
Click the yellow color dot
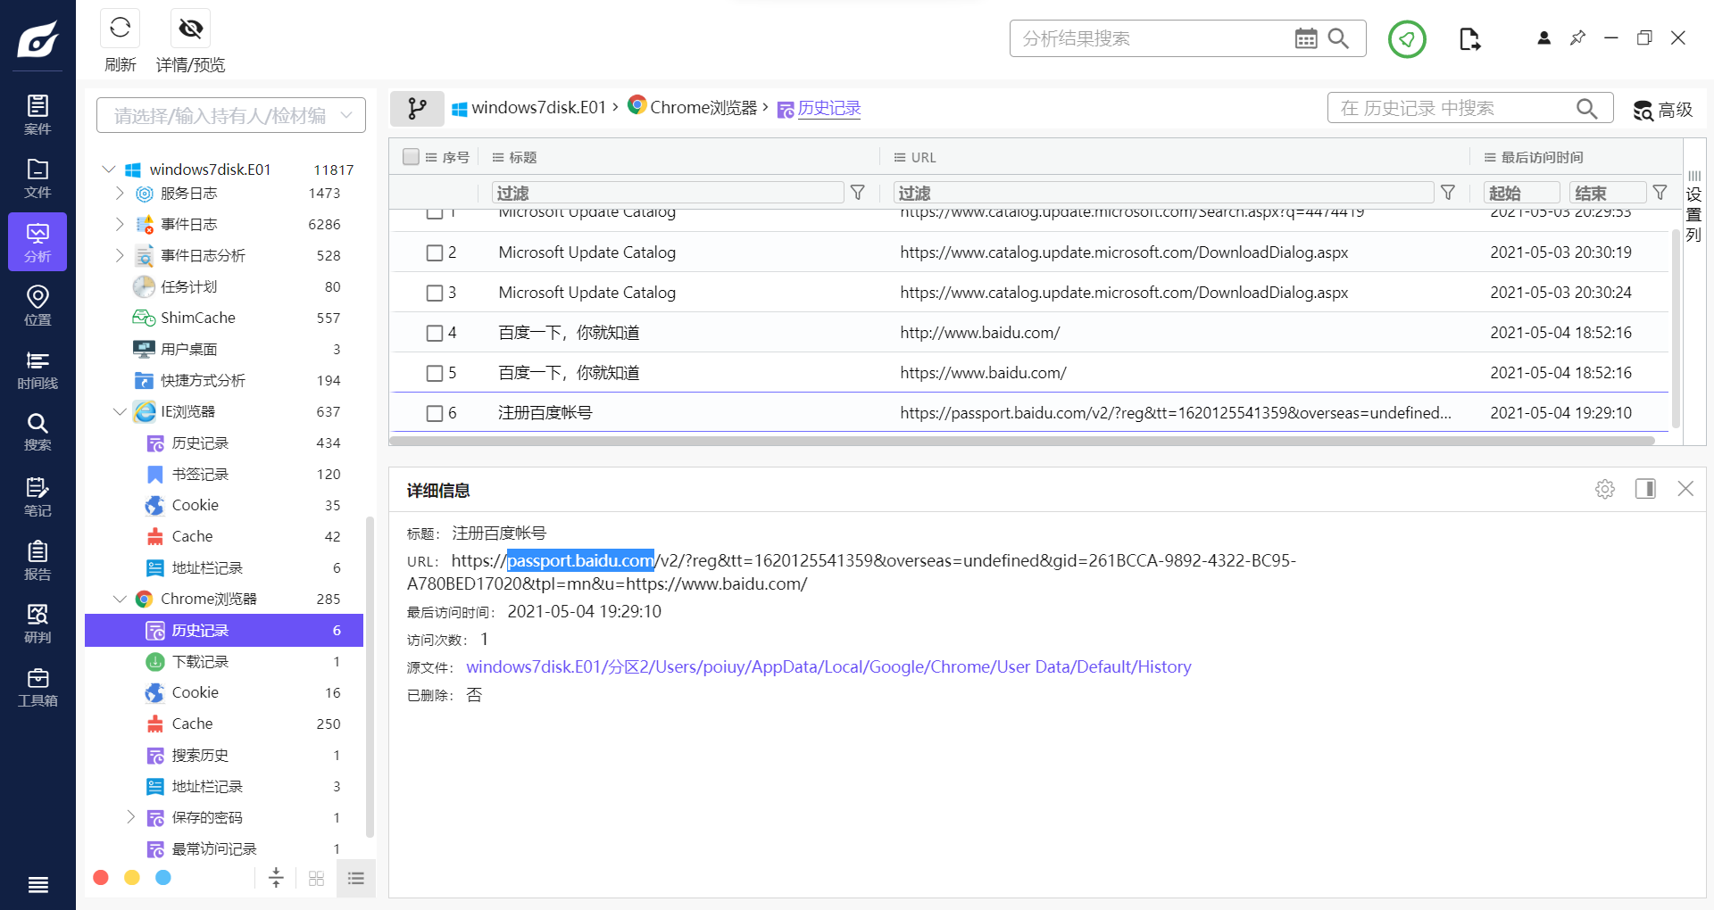click(132, 878)
